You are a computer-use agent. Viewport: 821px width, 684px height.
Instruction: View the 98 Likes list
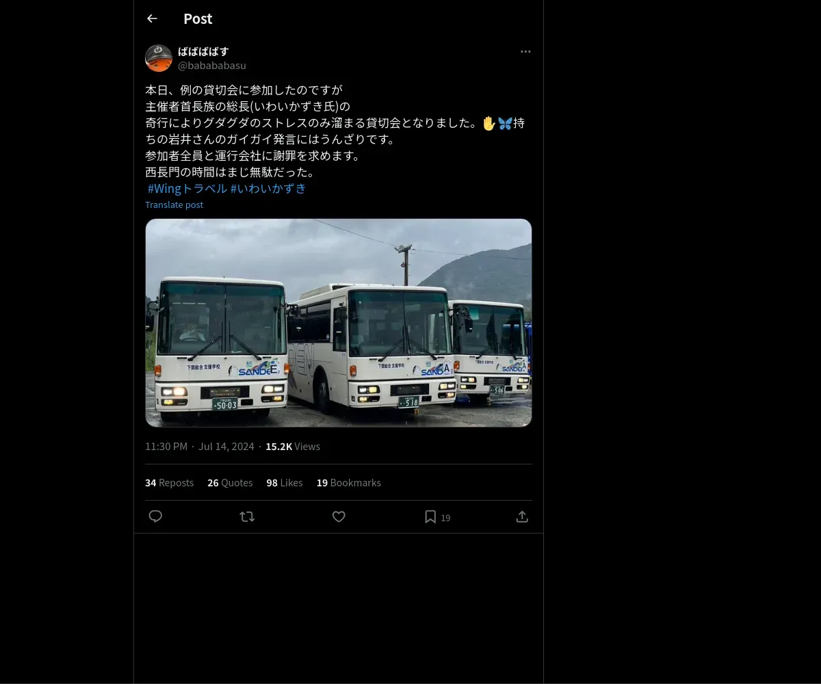285,483
